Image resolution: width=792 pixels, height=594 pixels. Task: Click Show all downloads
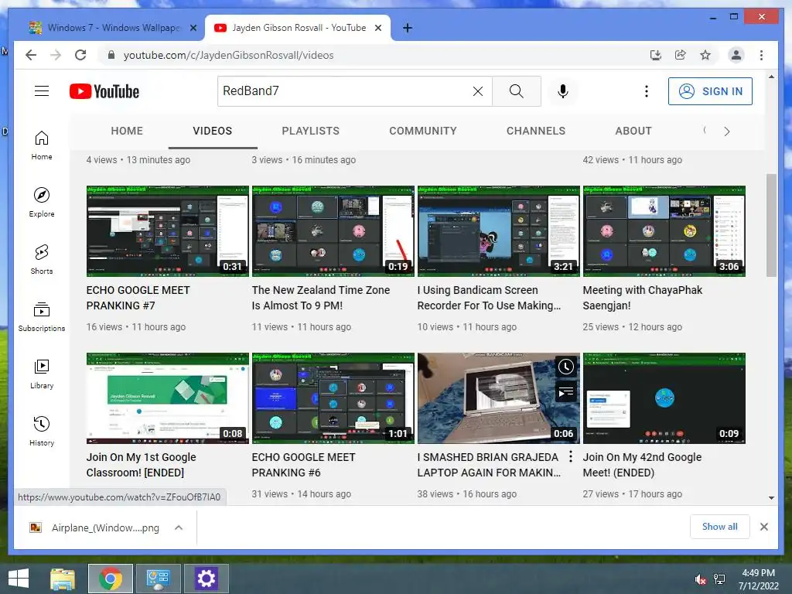719,527
